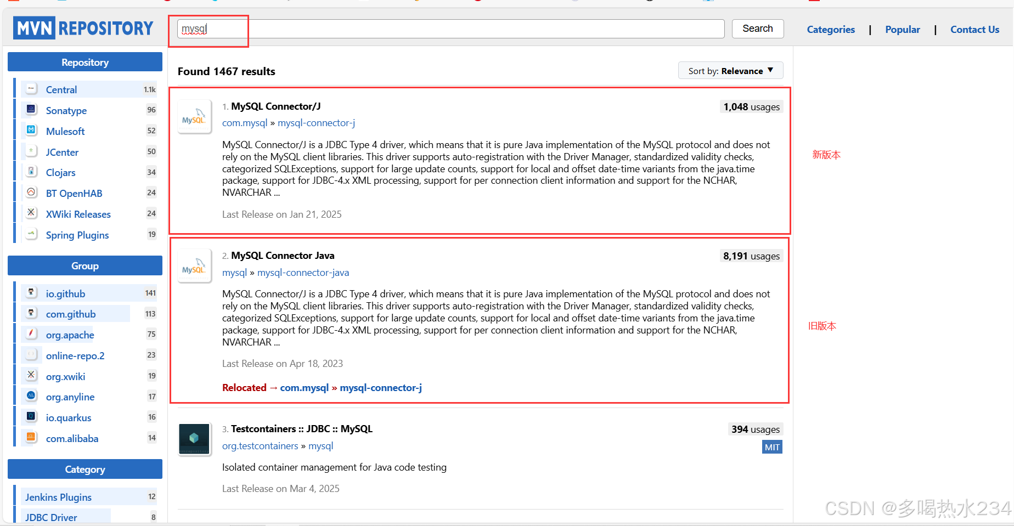Click the Central repository icon
The width and height of the screenshot is (1014, 526).
31,89
